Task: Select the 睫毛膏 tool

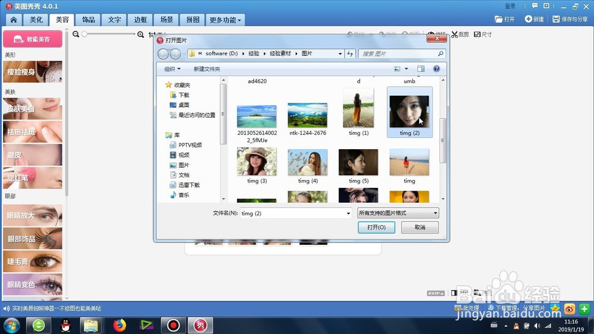Action: [x=33, y=261]
